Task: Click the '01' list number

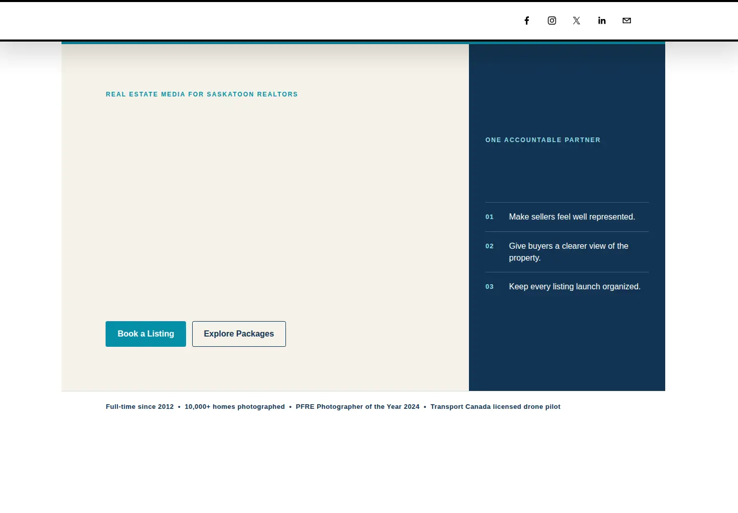Action: click(x=489, y=217)
